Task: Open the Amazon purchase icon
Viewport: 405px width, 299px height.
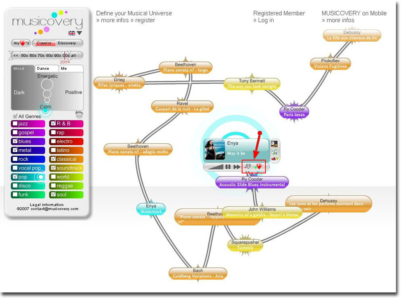Action: (x=274, y=144)
